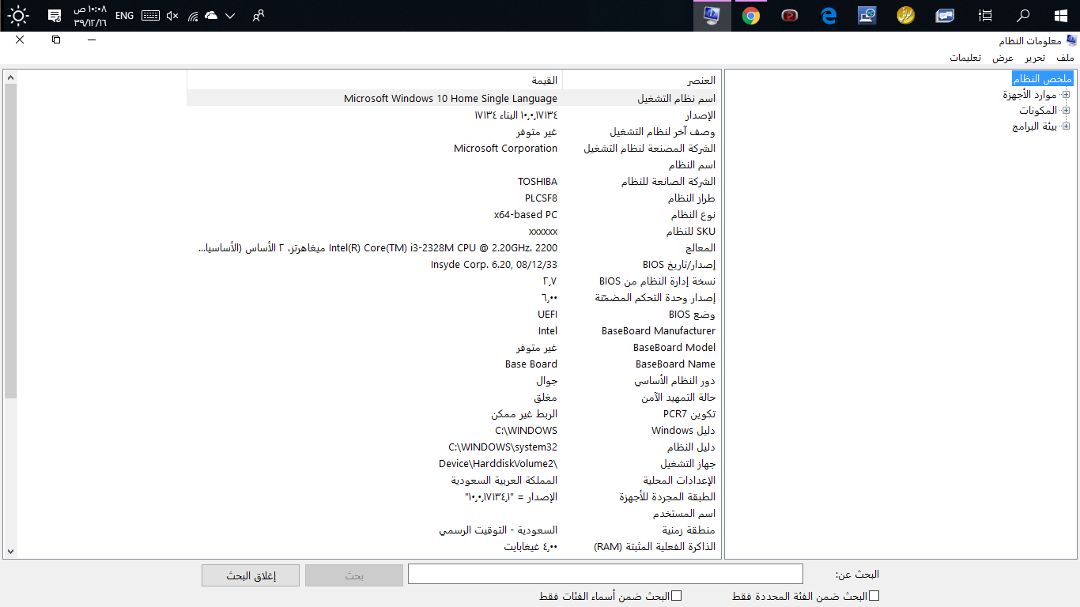The height and width of the screenshot is (607, 1080).
Task: Click the إغلاق البحث button
Action: (x=251, y=575)
